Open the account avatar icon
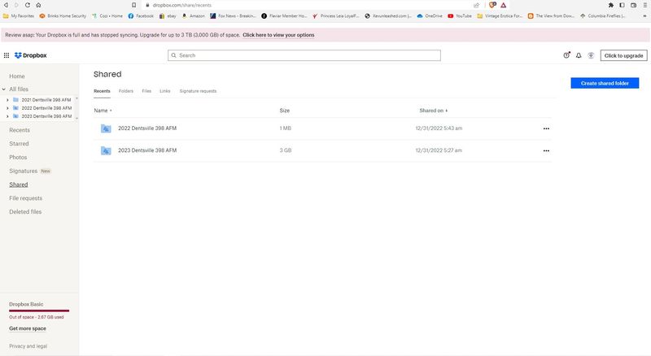651x356 pixels. pyautogui.click(x=591, y=55)
